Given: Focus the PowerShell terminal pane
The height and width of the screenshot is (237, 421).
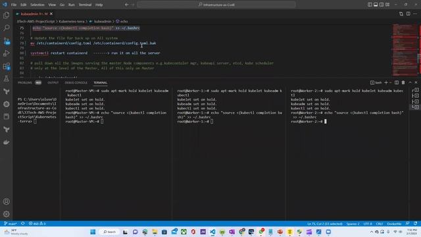Looking at the screenshot, I should click(37, 153).
